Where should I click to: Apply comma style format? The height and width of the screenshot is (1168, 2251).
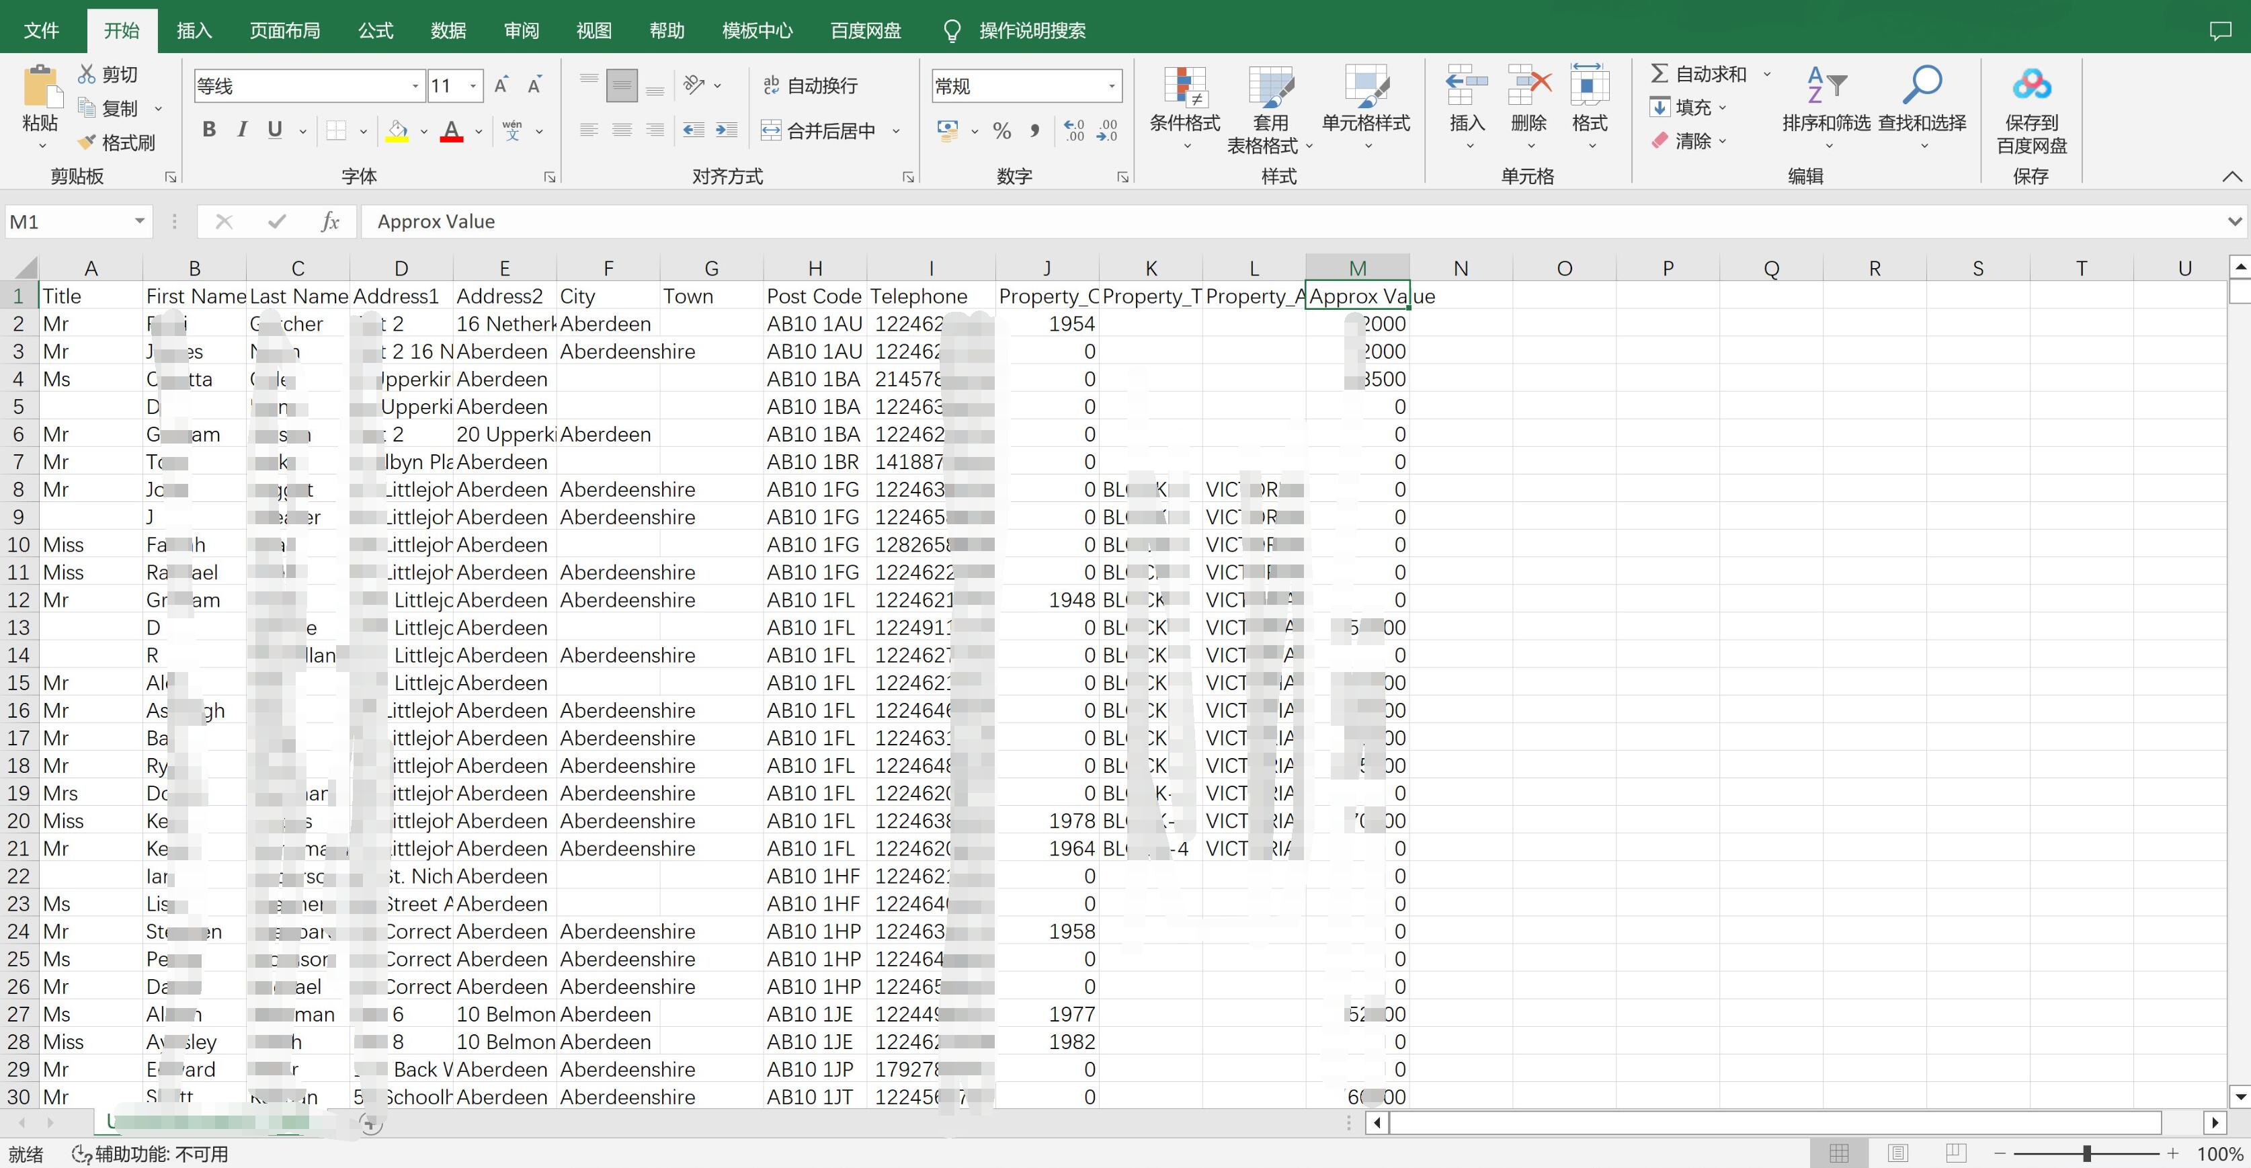point(1034,131)
